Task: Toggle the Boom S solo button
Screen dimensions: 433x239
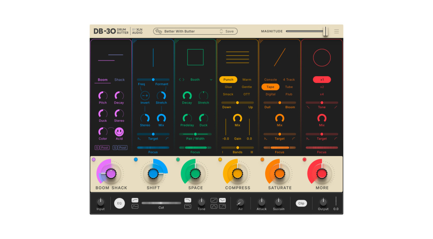Action: [97, 148]
